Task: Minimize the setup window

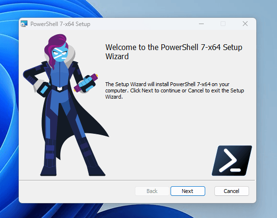Action: pos(201,24)
